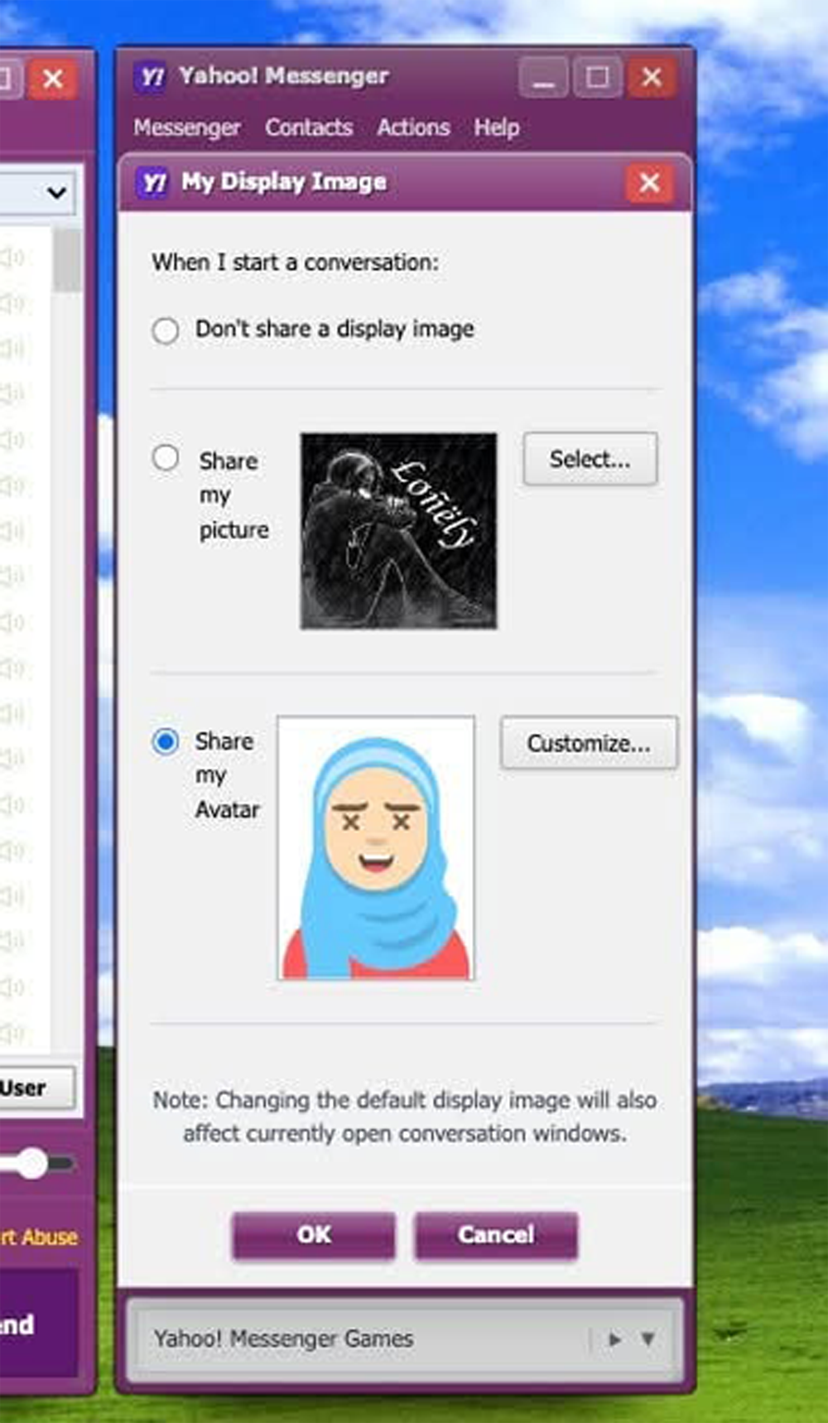The height and width of the screenshot is (1423, 828).
Task: Expand the Yahoo! Messenger Games dropdown arrow
Action: (648, 1339)
